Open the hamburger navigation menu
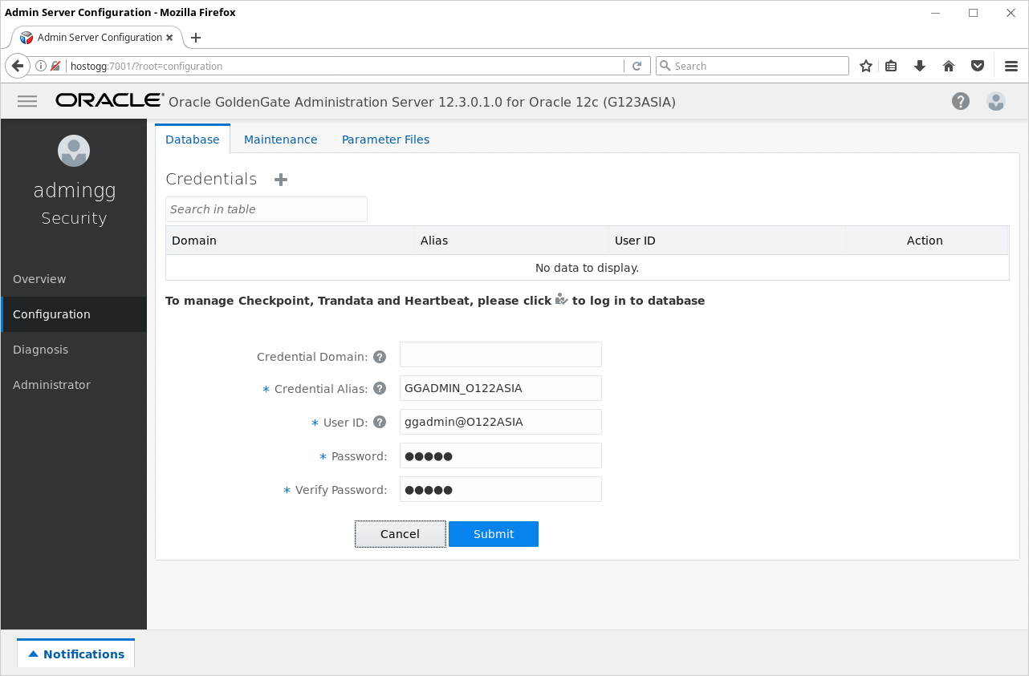The width and height of the screenshot is (1029, 676). click(x=27, y=101)
